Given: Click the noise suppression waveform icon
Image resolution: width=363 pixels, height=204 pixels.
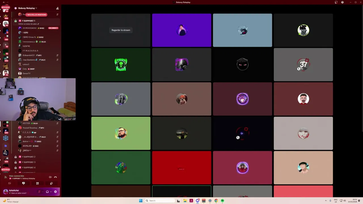Looking at the screenshot, I should click(x=50, y=177).
